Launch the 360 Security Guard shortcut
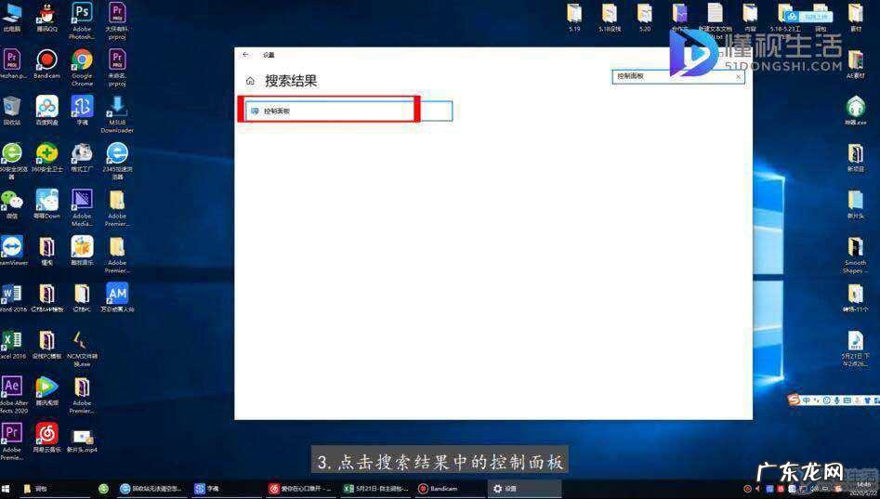 click(x=47, y=157)
